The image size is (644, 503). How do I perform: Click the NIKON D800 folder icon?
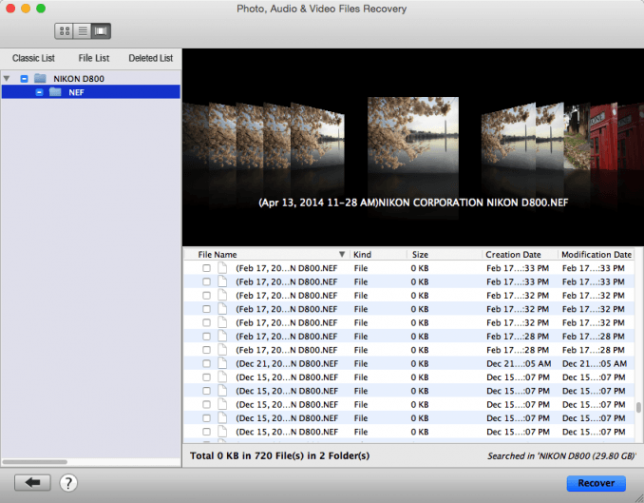click(40, 78)
